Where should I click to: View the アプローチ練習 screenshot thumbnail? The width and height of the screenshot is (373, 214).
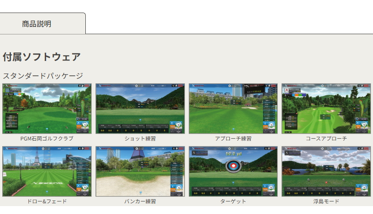pyautogui.click(x=233, y=108)
